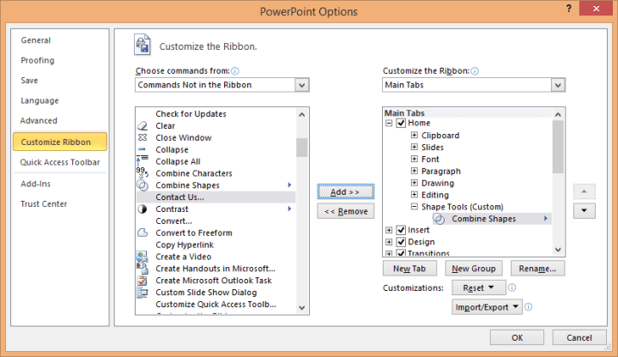Open the Proofing options category
The height and width of the screenshot is (357, 618).
pyautogui.click(x=38, y=60)
